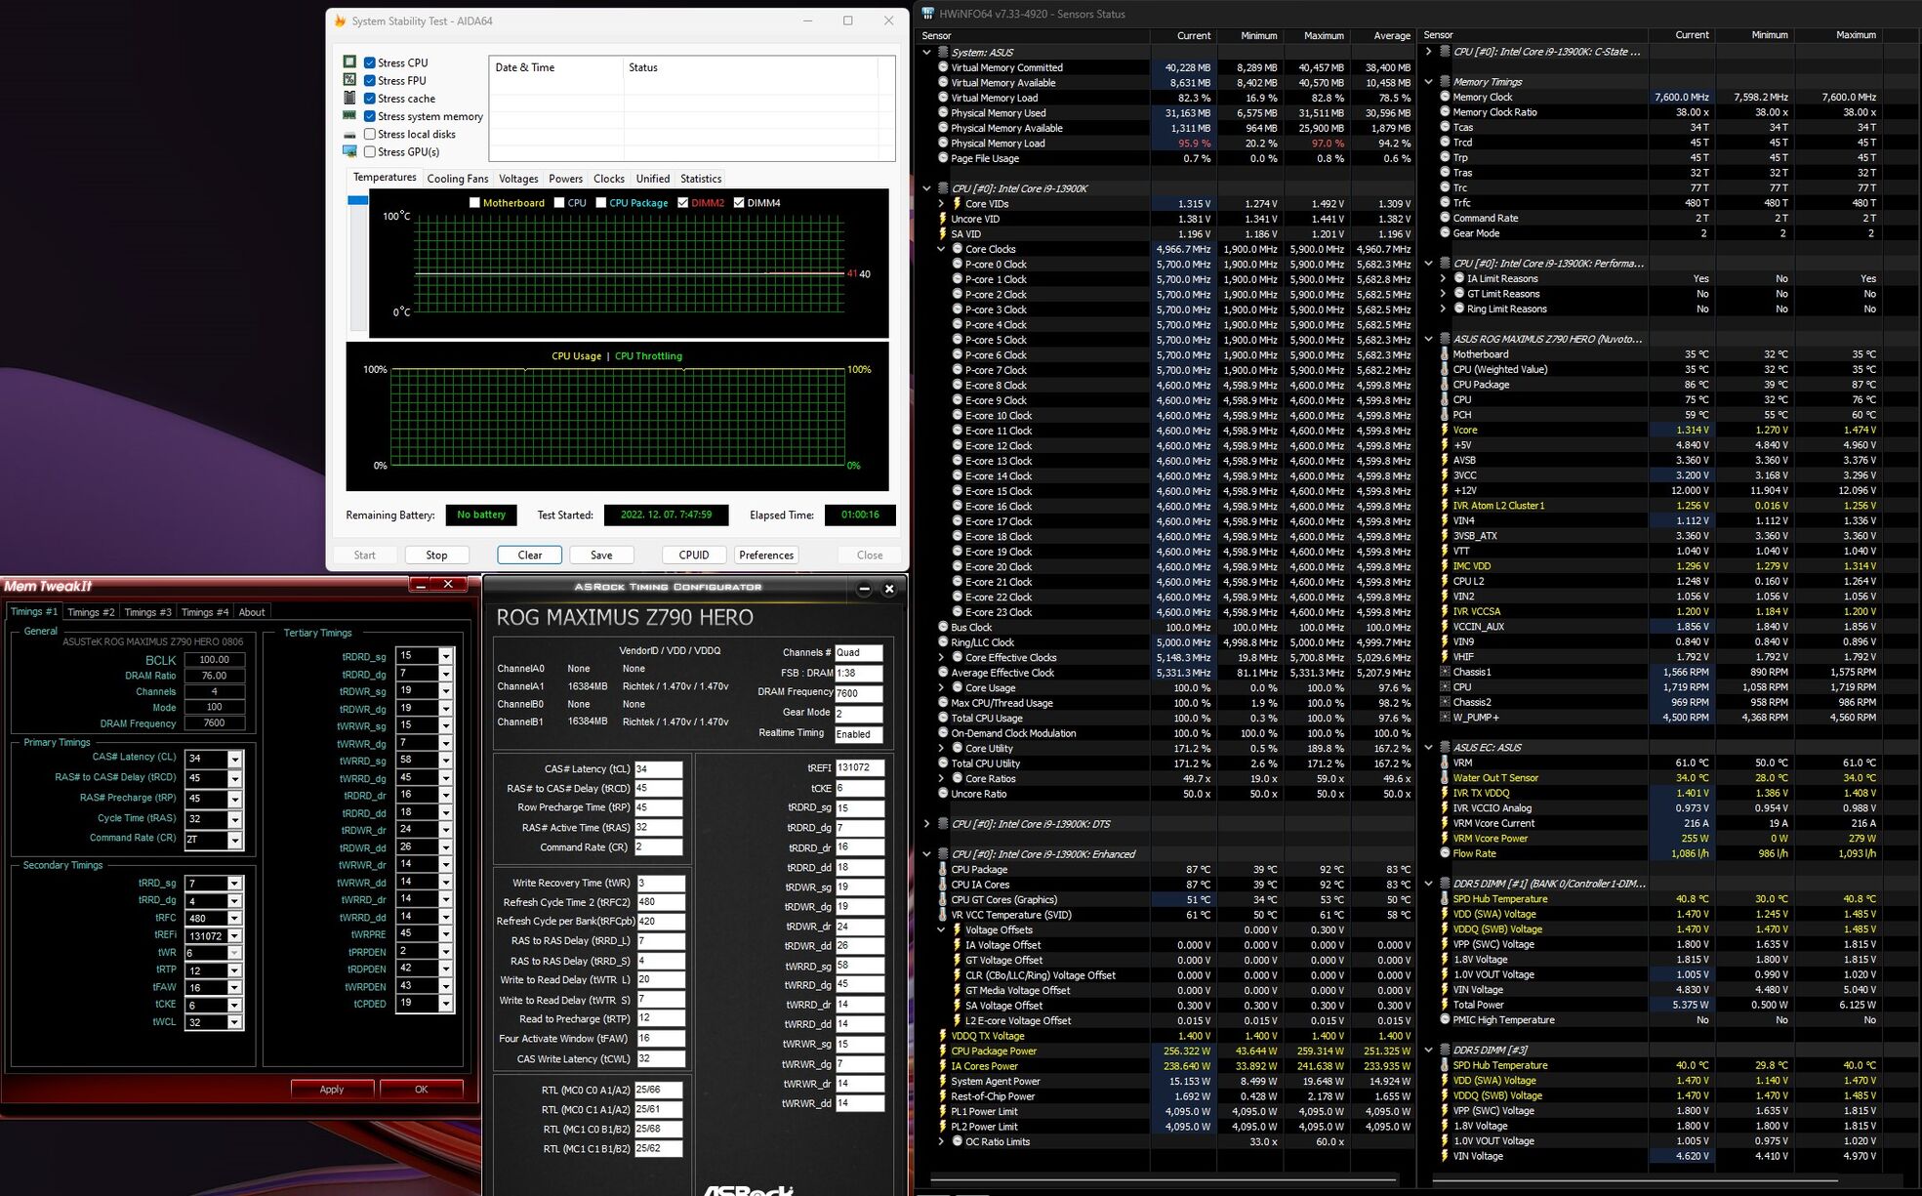The width and height of the screenshot is (1922, 1196).
Task: Collapse the Memory Timings sensor group
Action: pos(1428,82)
